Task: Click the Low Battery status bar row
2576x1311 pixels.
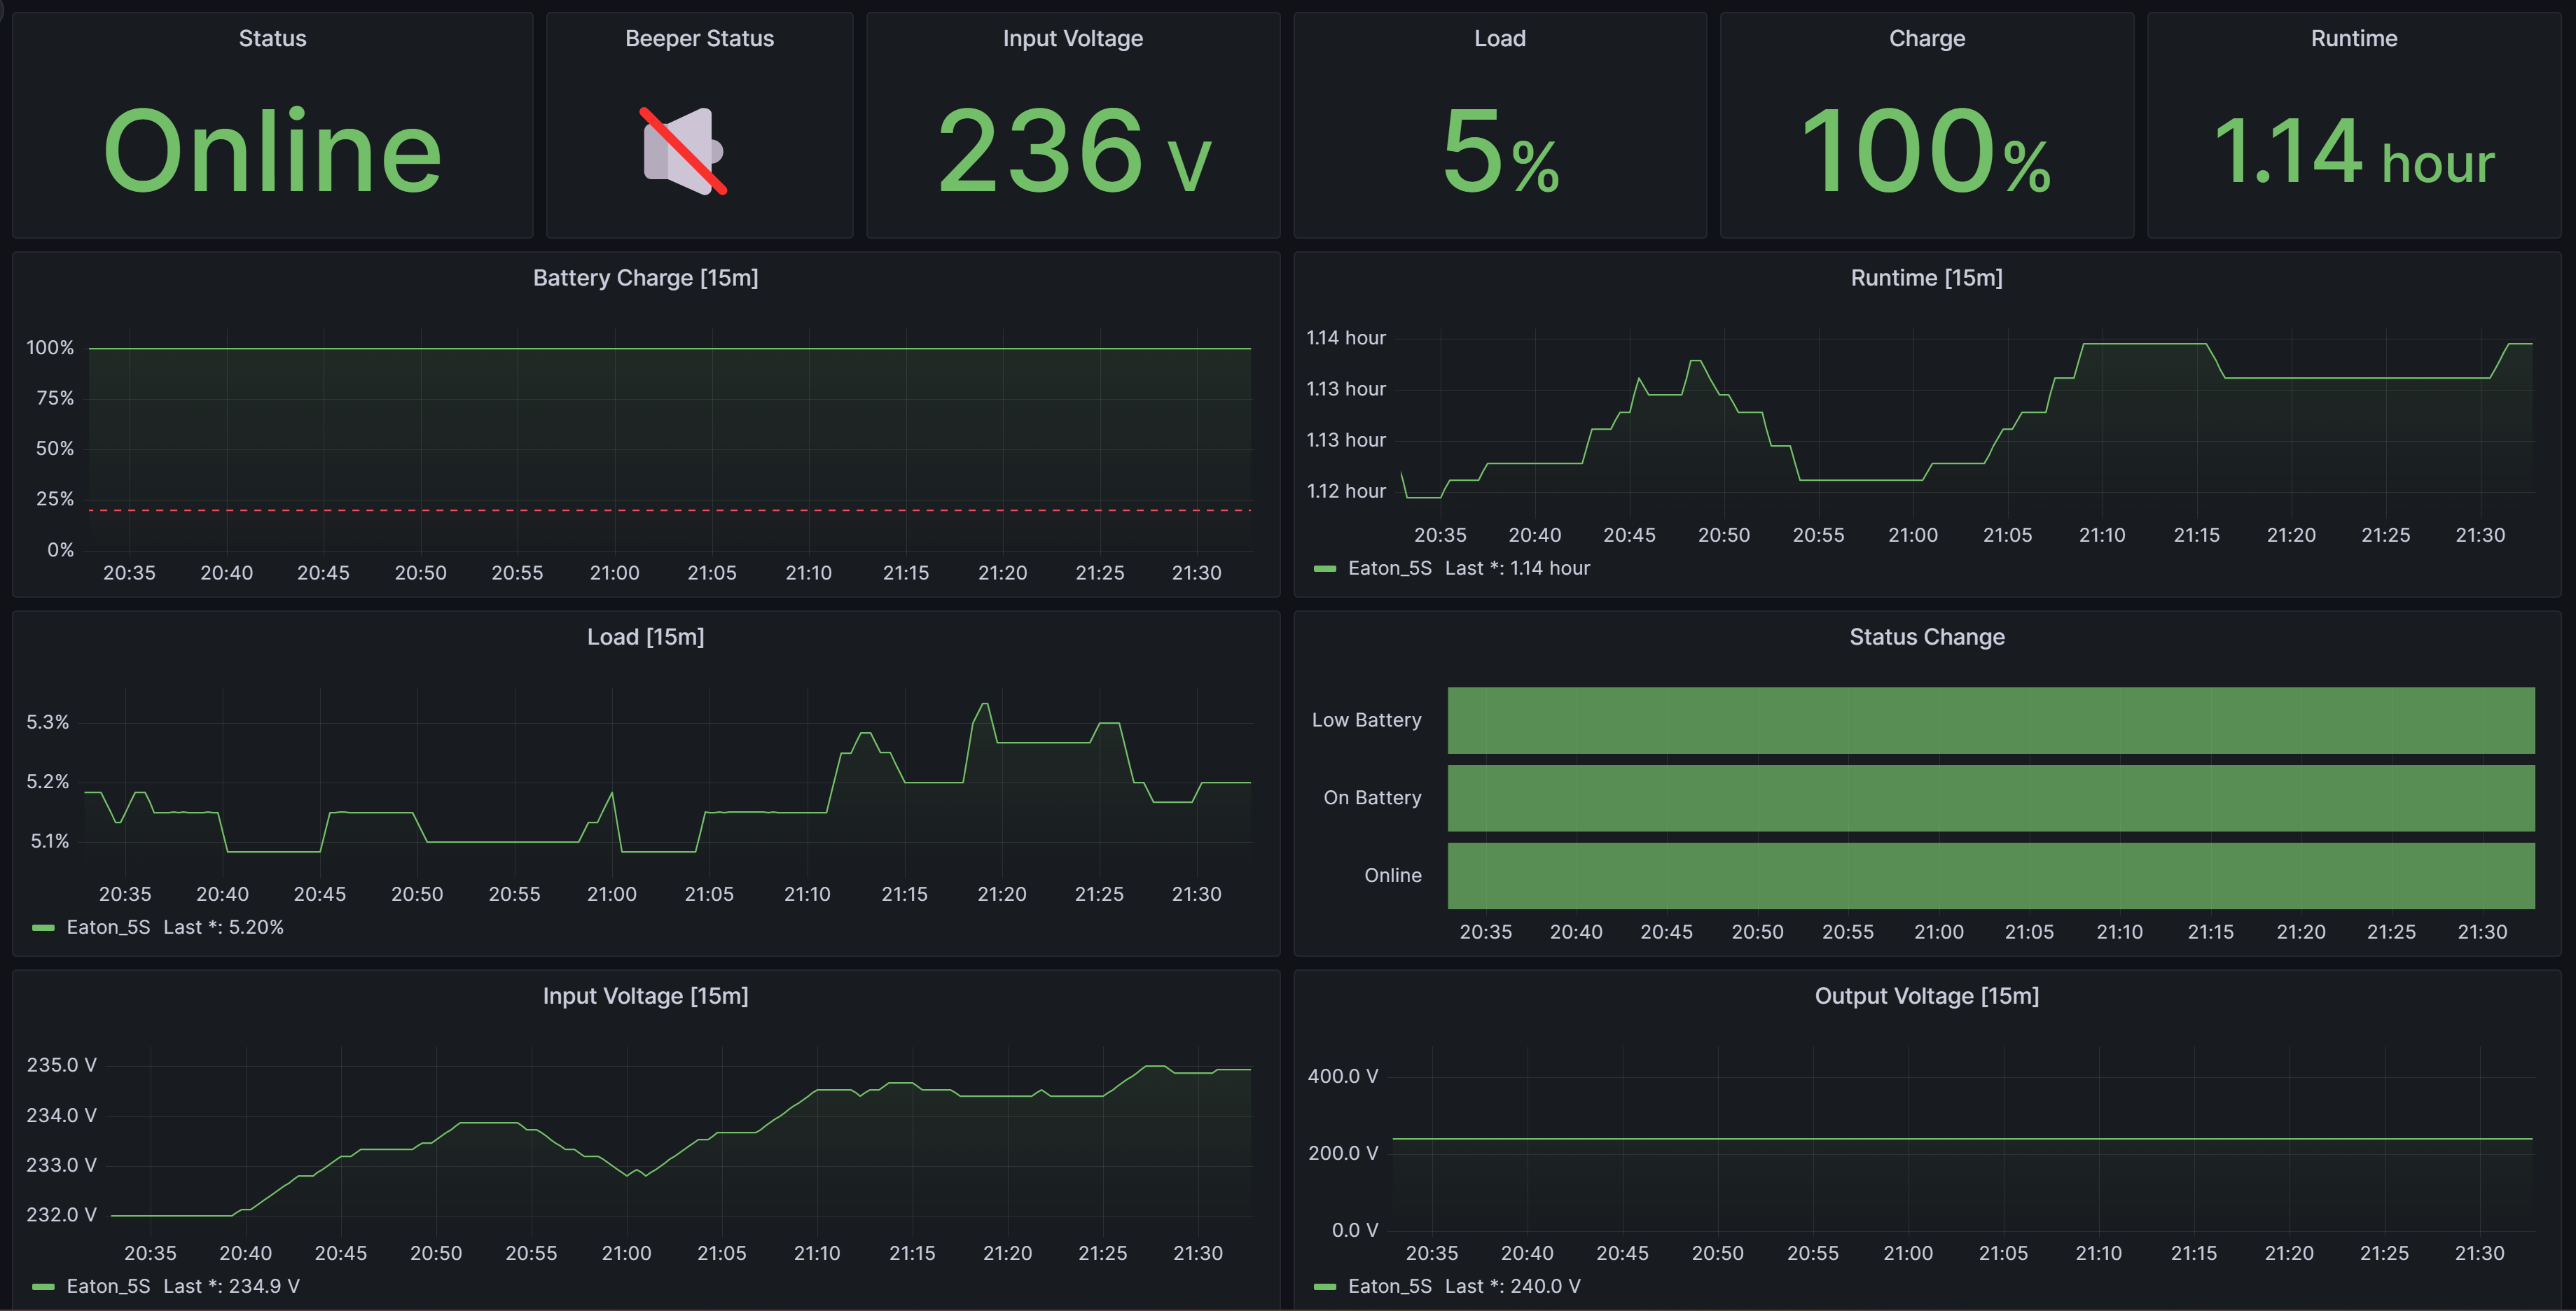Action: click(x=1990, y=720)
